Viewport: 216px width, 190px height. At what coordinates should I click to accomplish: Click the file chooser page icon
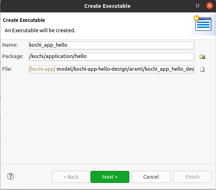click(x=202, y=69)
